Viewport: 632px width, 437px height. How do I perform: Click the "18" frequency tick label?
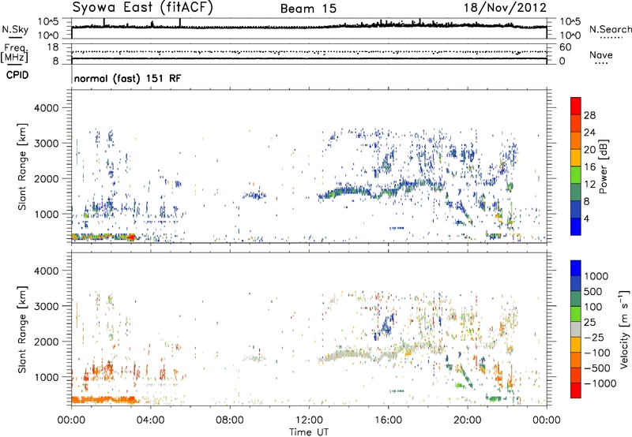53,47
